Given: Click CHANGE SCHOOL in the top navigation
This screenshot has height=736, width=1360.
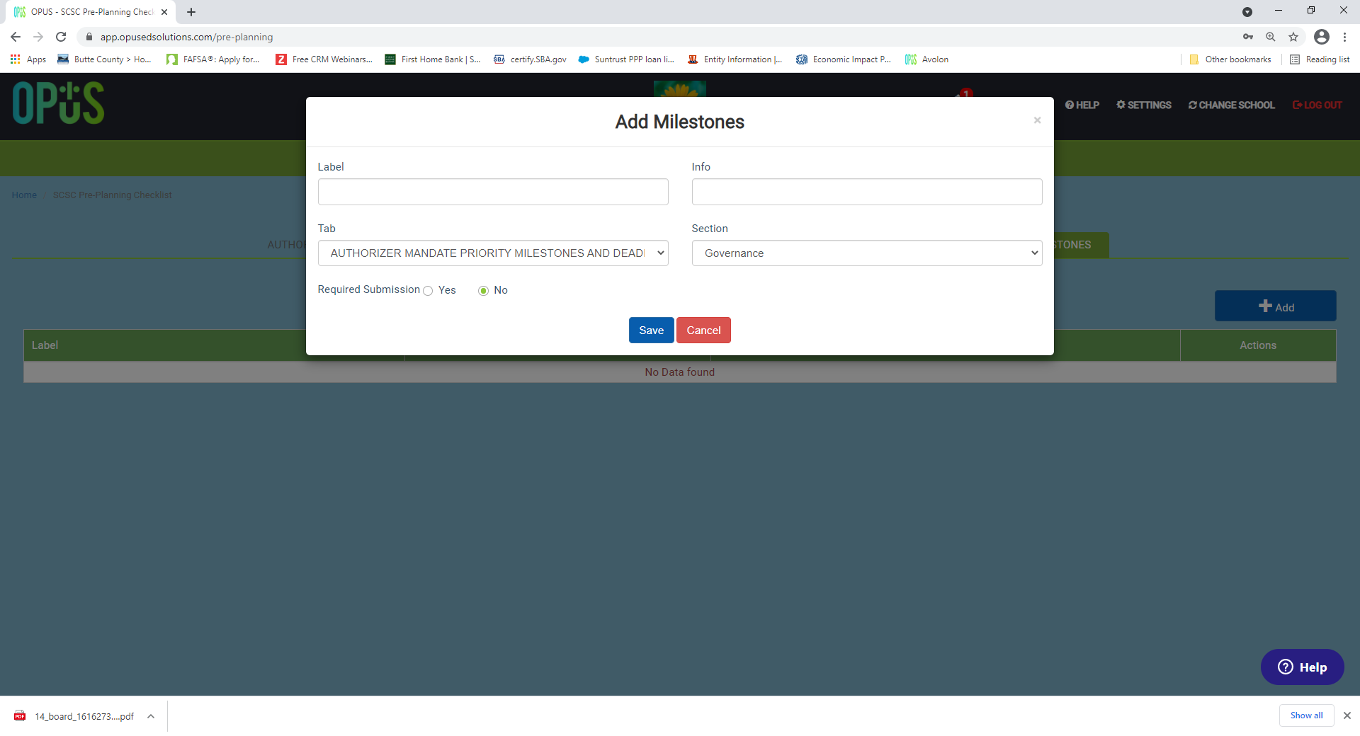Looking at the screenshot, I should coord(1232,105).
